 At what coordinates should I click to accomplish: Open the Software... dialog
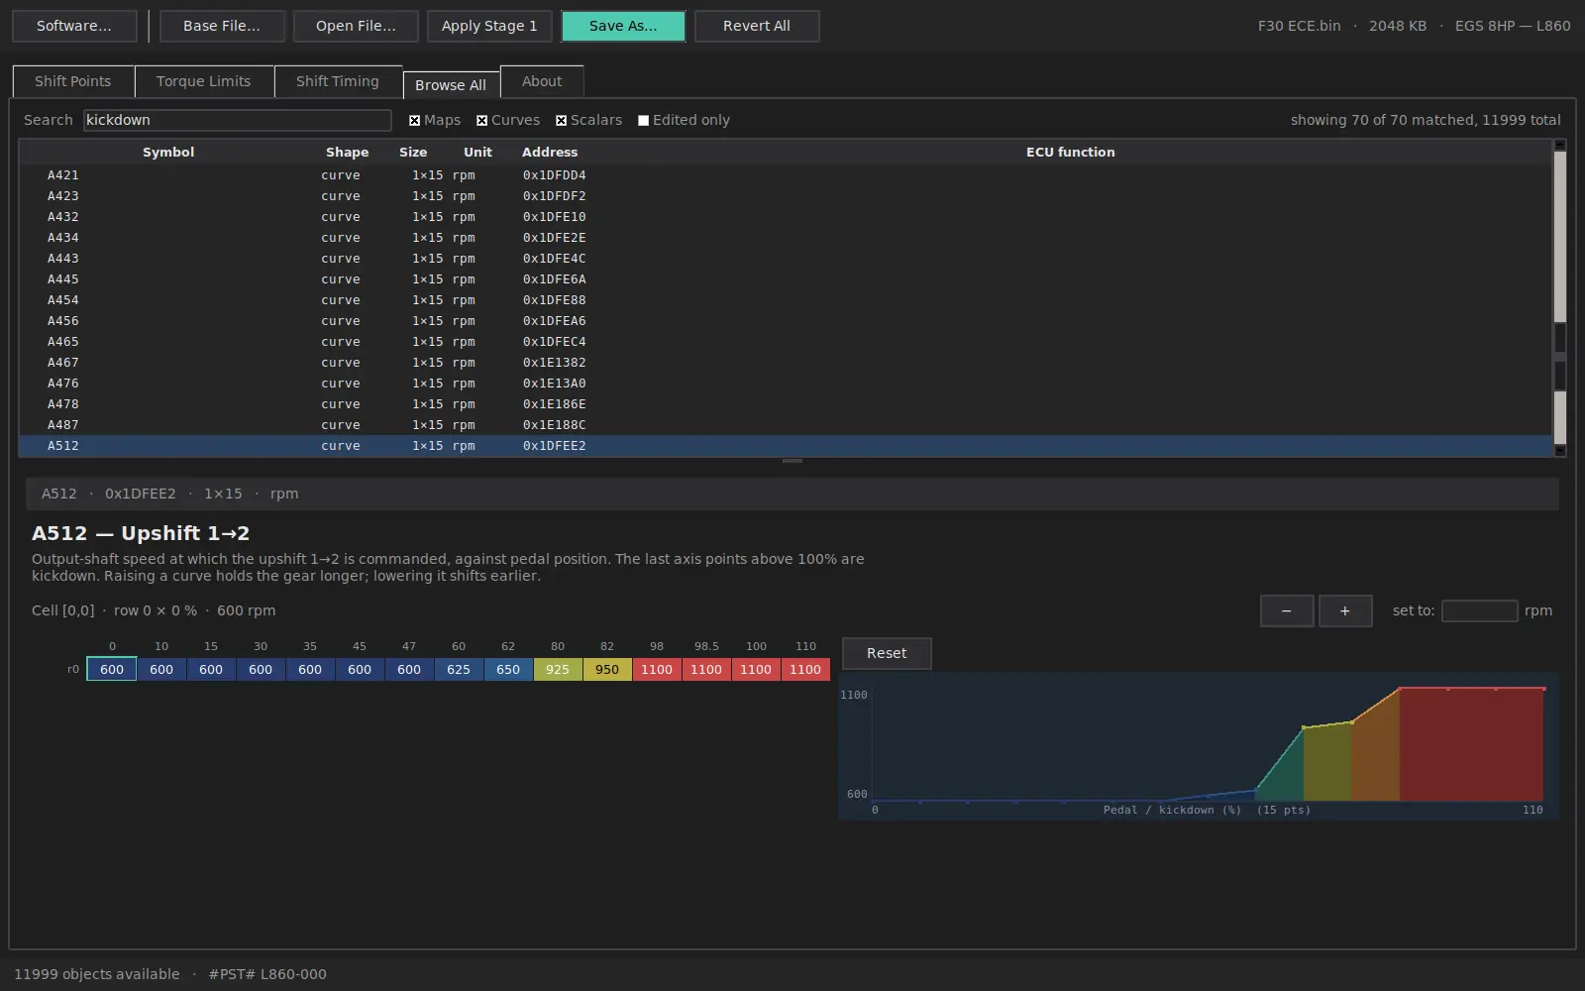pos(74,26)
